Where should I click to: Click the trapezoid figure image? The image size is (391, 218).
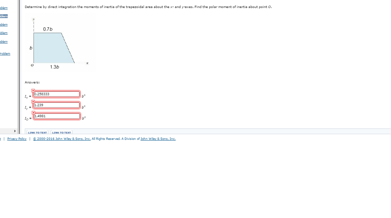[60, 43]
